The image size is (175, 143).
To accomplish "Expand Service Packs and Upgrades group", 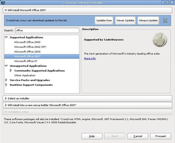I will pyautogui.click(x=6, y=80).
